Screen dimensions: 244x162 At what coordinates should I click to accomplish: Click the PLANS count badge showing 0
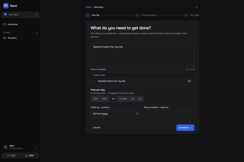pos(37,32)
